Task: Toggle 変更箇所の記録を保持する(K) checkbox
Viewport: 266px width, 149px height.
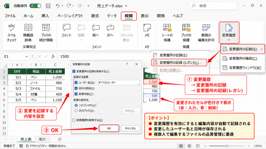Action: coord(74,71)
